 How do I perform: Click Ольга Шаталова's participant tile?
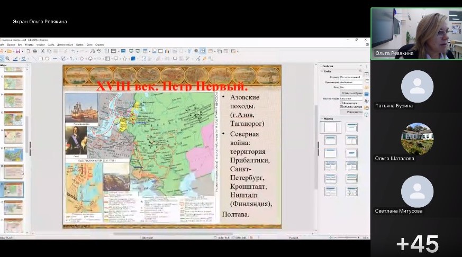point(416,139)
